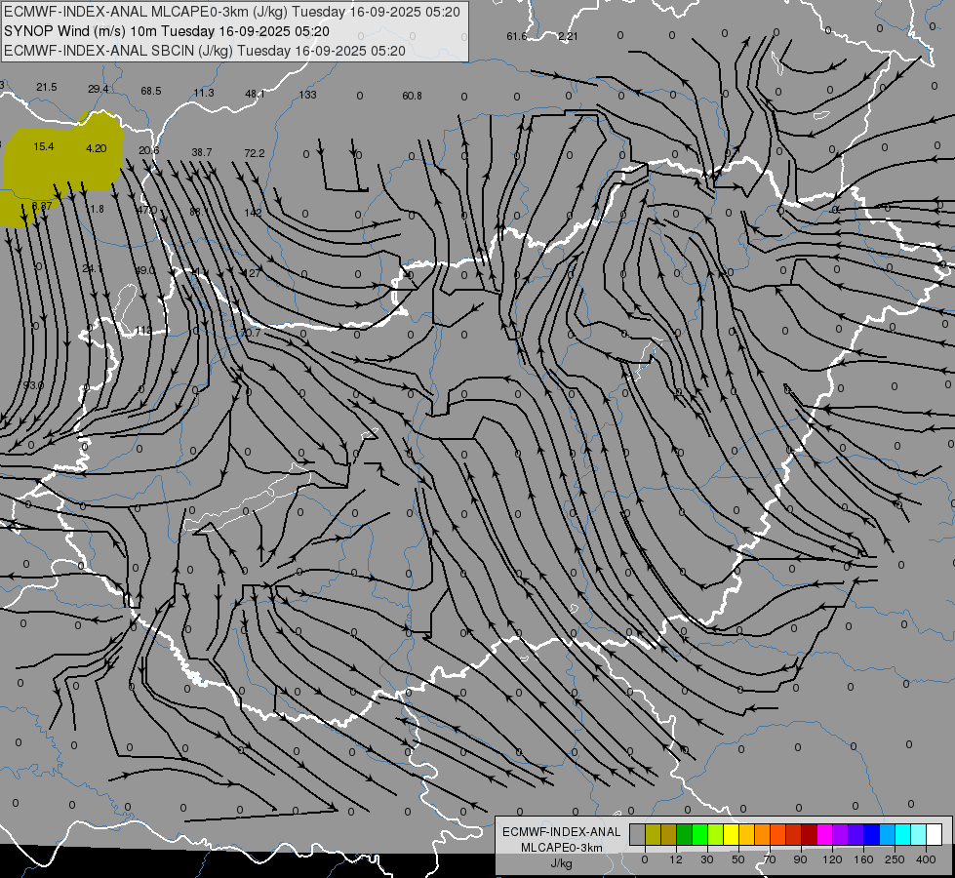Click the gray swatch in the legend
Screen dimensions: 955x878
click(638, 834)
